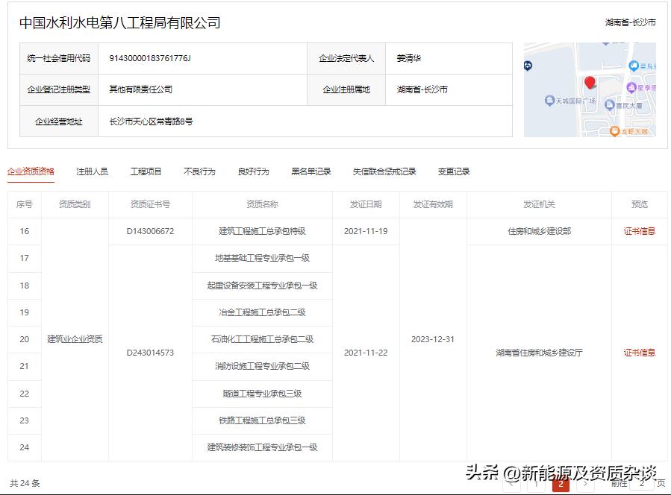Switch to the 注册人员 tab
This screenshot has height=495, width=671.
(x=91, y=171)
